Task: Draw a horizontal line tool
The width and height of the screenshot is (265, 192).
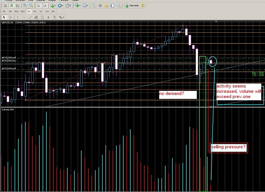Action: click(x=24, y=17)
